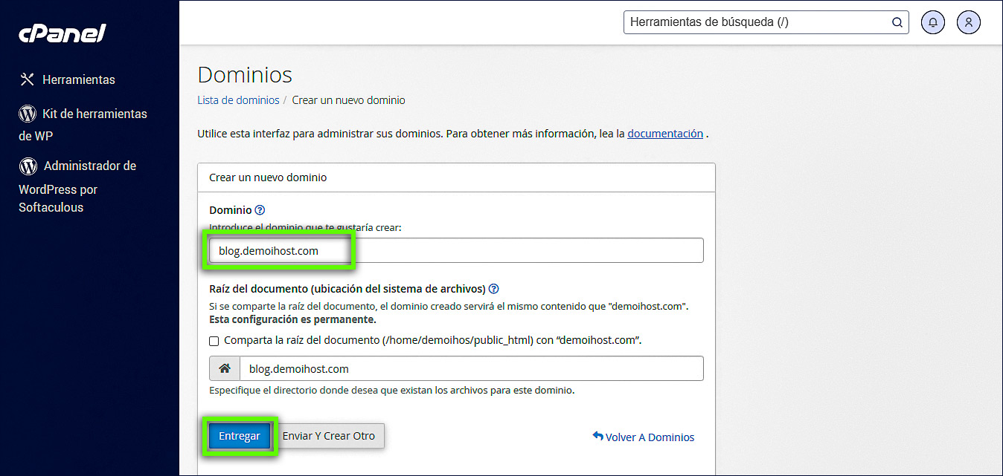The height and width of the screenshot is (476, 1003).
Task: Click the Entregar button
Action: click(239, 436)
